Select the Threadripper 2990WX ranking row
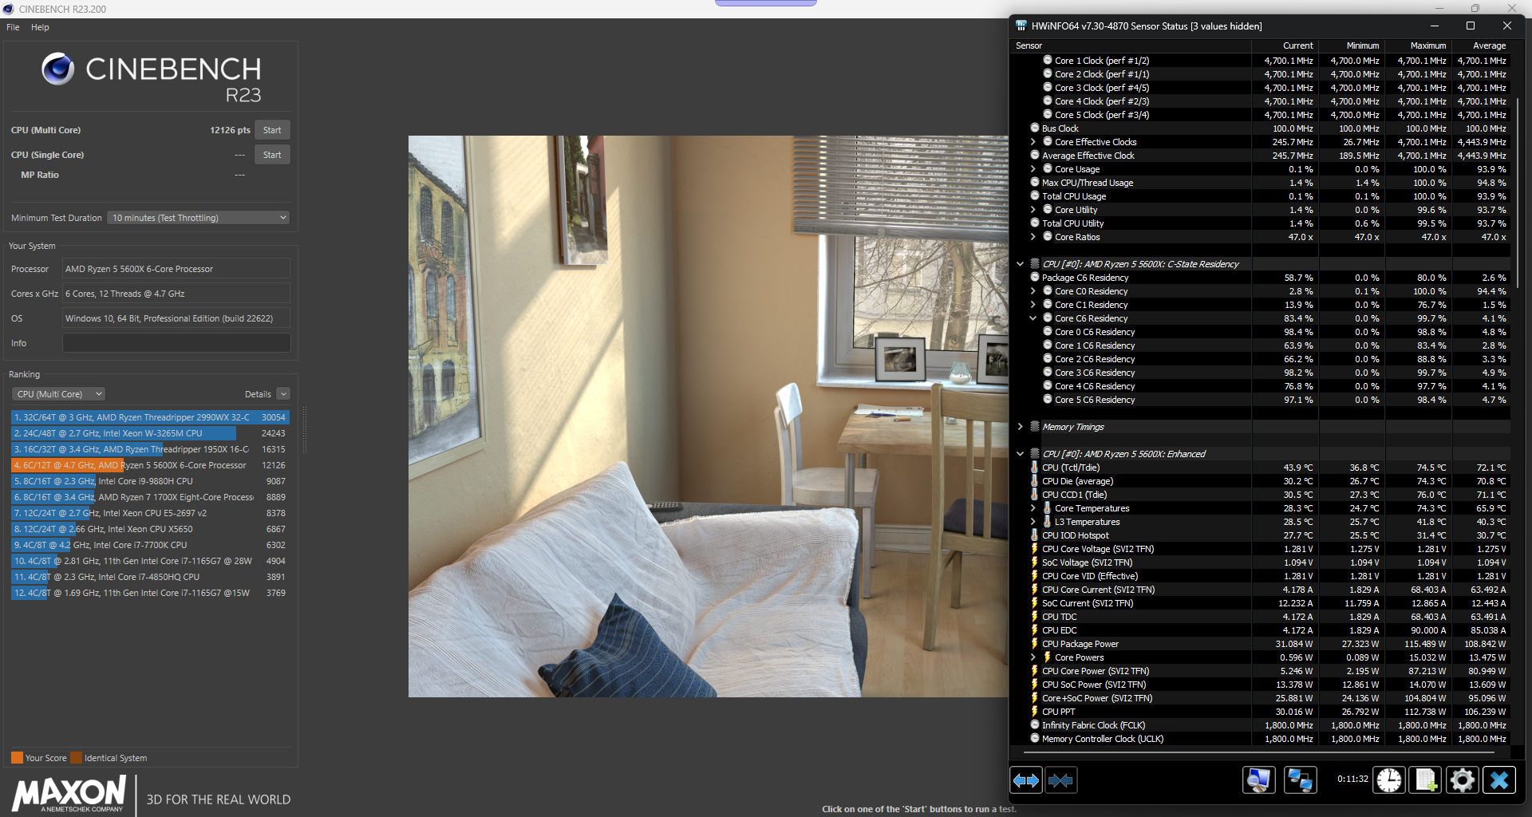Screen dimensions: 1532x817 point(150,417)
